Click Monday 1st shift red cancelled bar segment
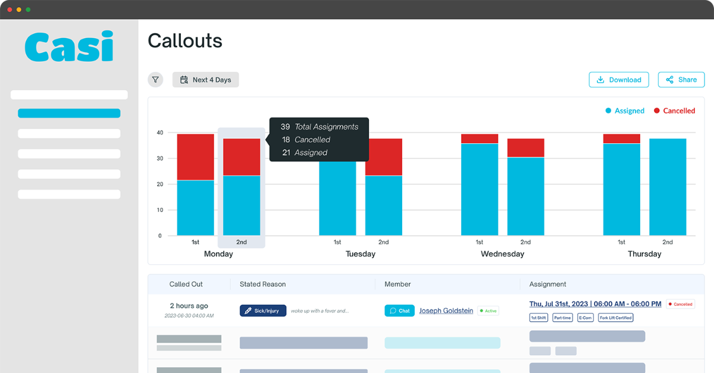This screenshot has width=714, height=373. 195,157
